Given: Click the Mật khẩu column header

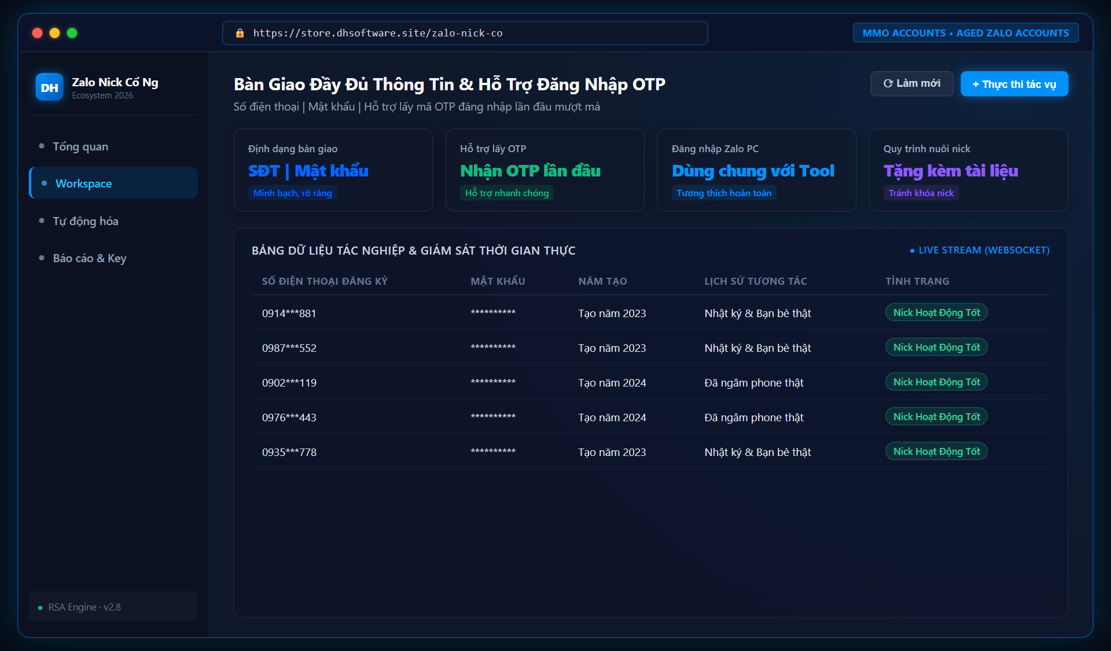Looking at the screenshot, I should coord(498,281).
